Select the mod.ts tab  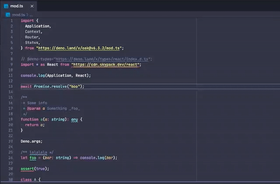(18, 6)
